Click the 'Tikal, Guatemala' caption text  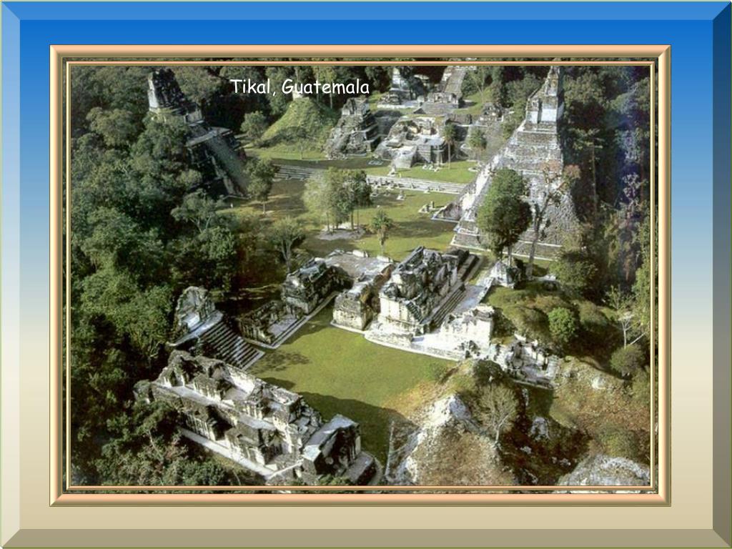(300, 86)
